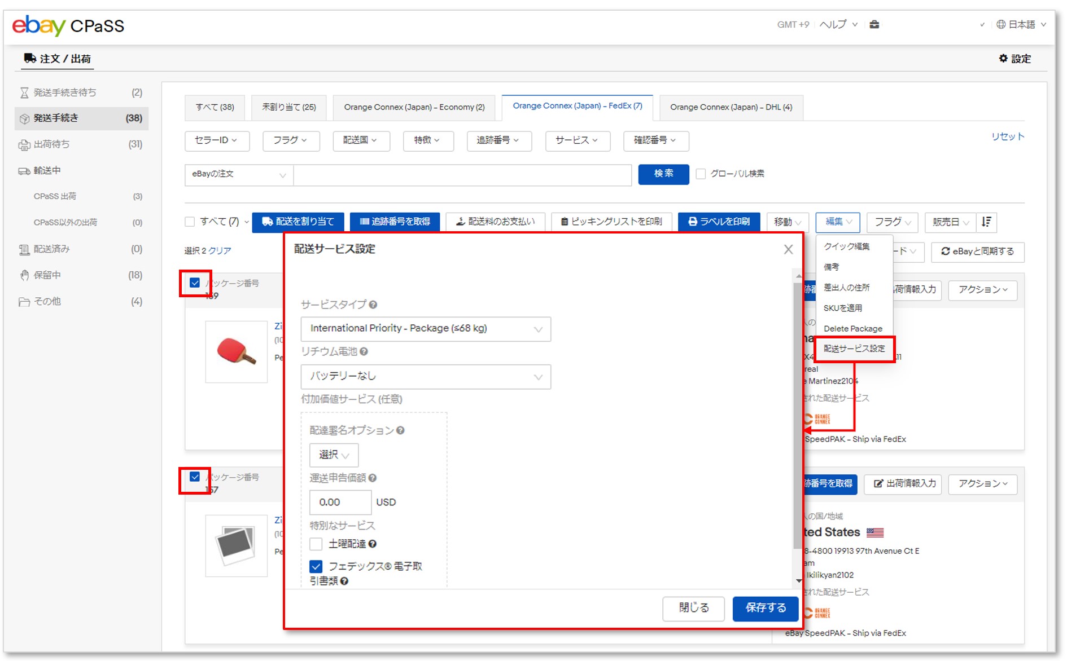Click the 運送申告価額 0.00 input field
The width and height of the screenshot is (1067, 661).
(340, 502)
